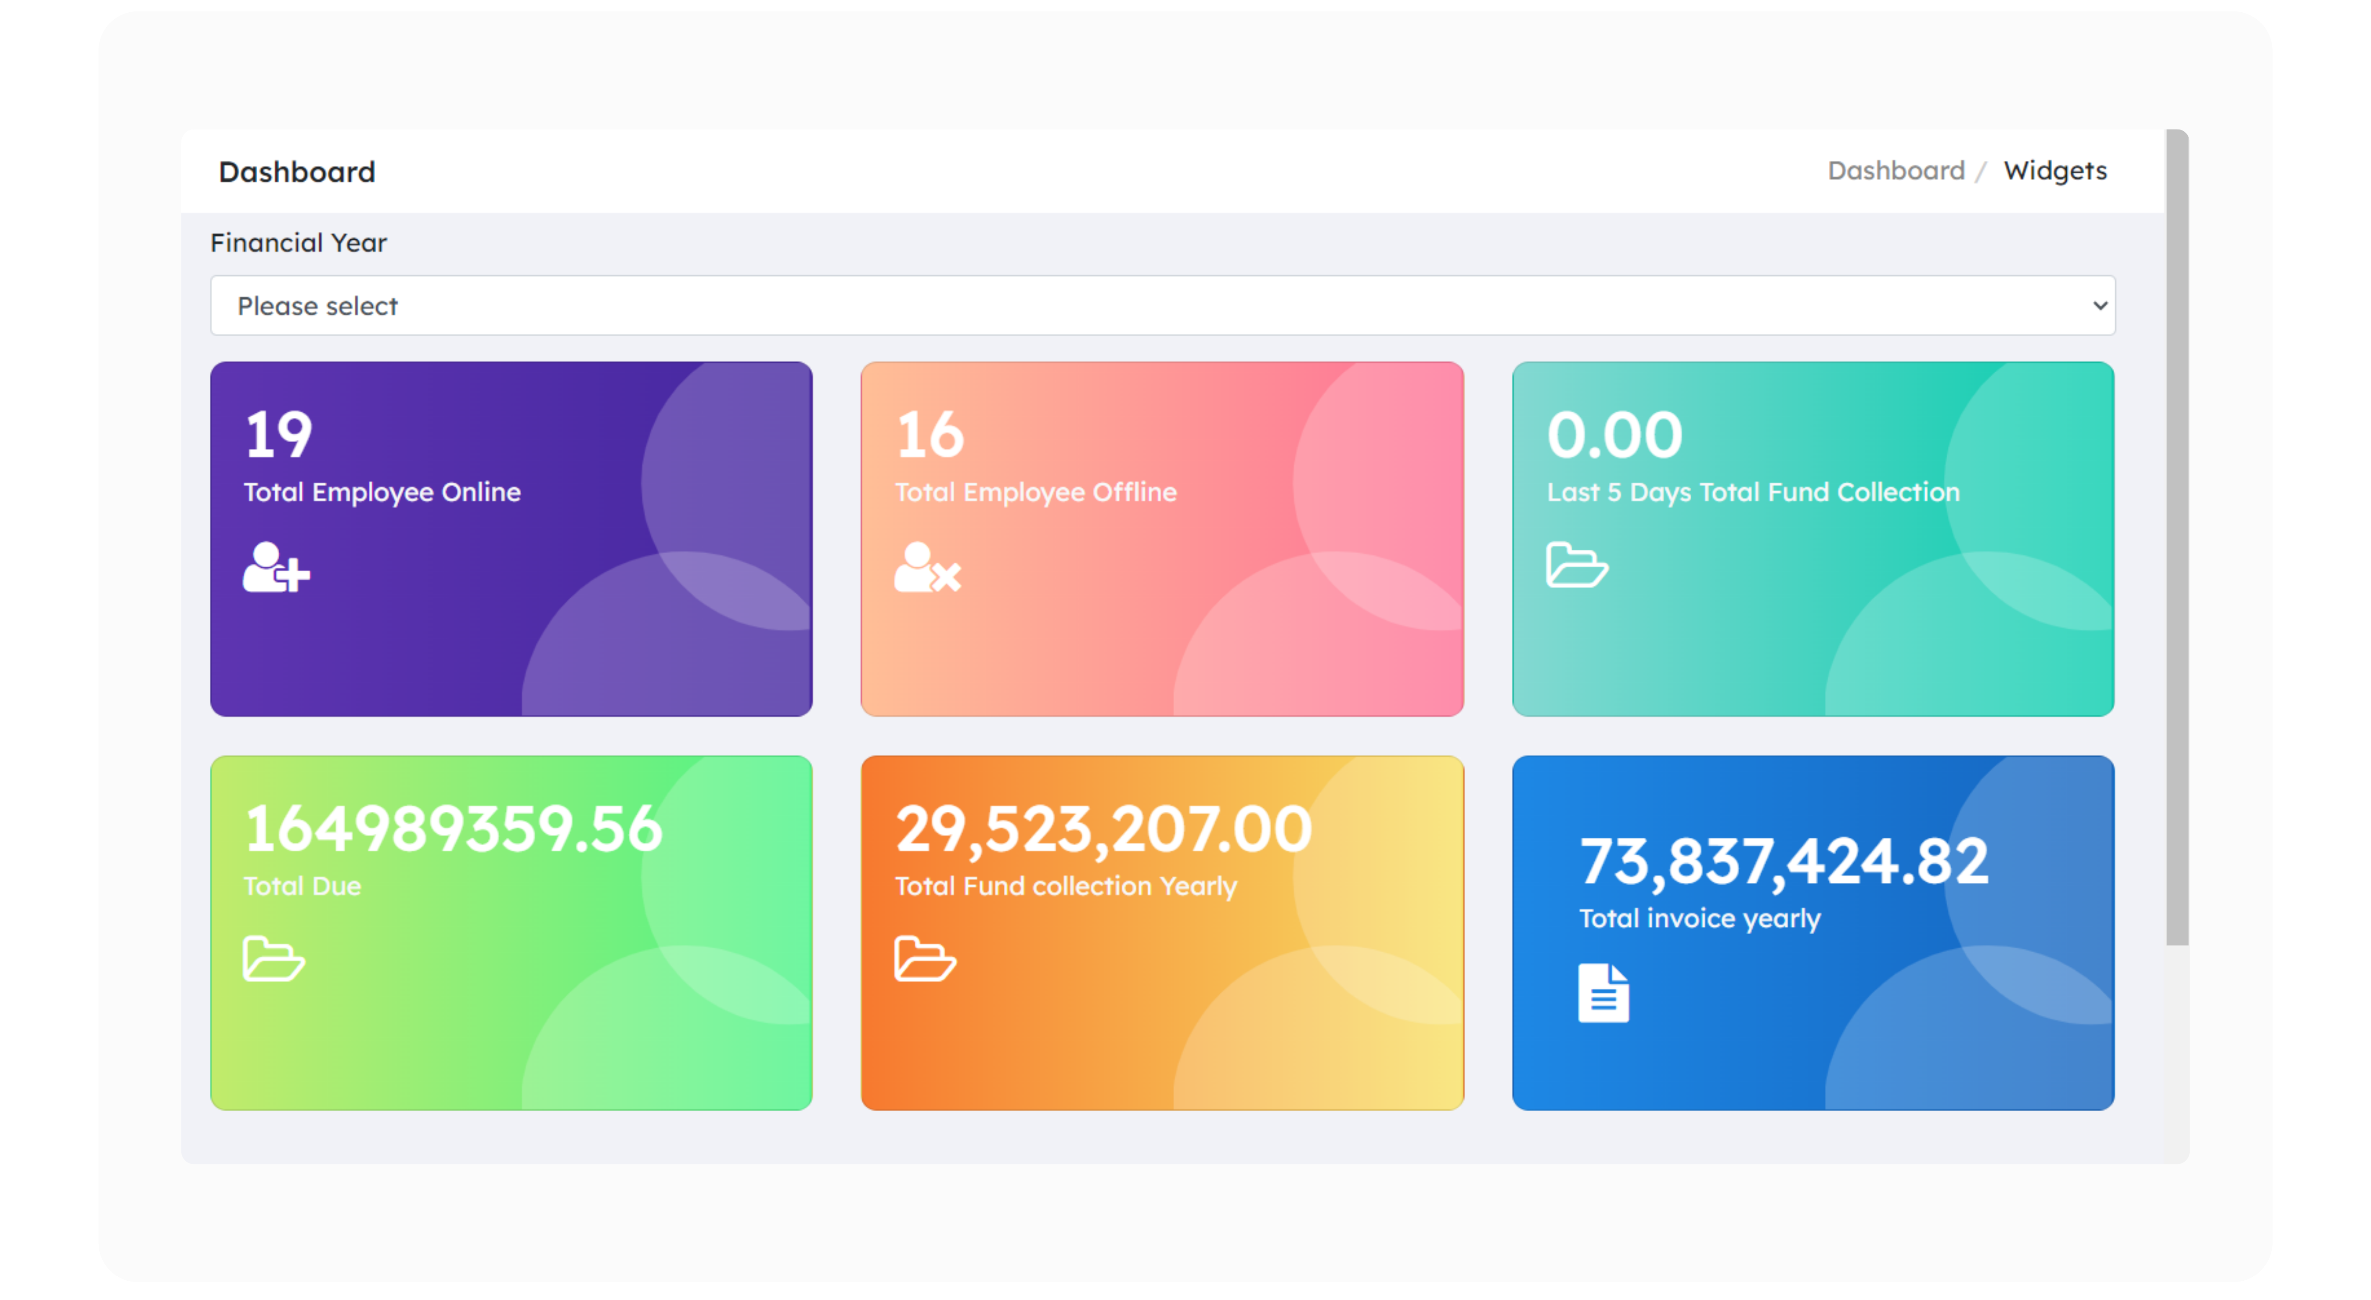Image resolution: width=2371 pixels, height=1300 pixels.
Task: Click the remove-user icon on the Employee Offline card
Action: [x=927, y=568]
